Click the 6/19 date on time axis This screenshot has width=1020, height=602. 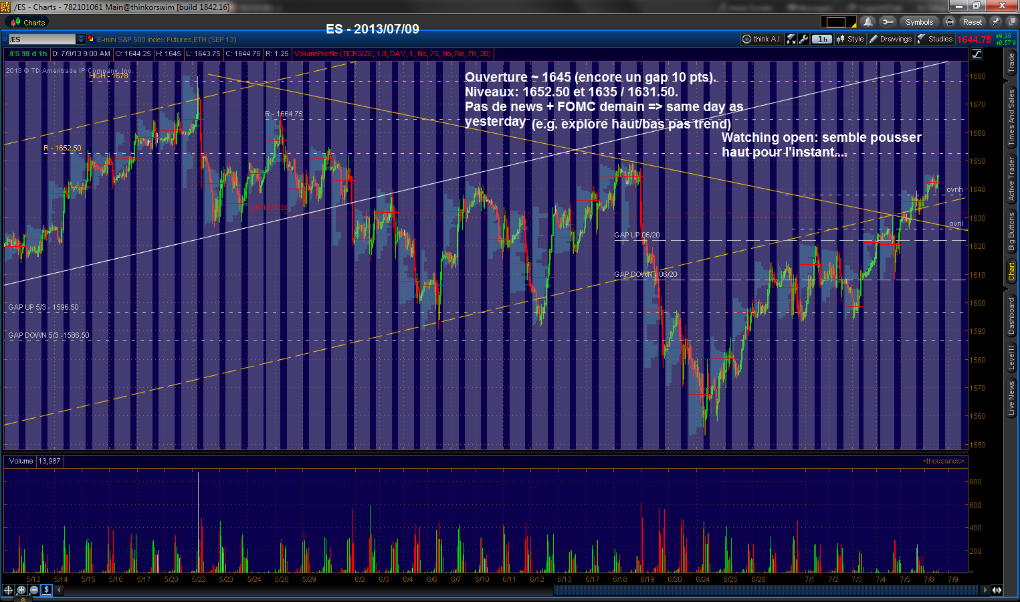(x=647, y=579)
